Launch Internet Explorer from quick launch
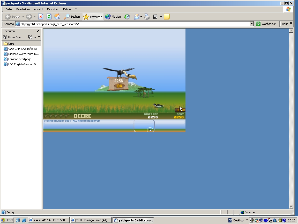Viewport: 298px width, 224px height. tap(24, 220)
